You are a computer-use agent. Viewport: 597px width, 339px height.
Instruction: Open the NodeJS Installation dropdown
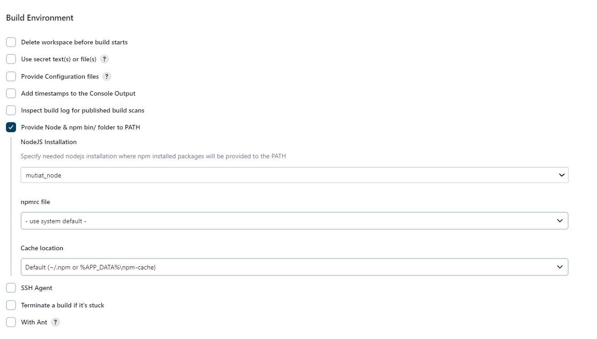294,175
